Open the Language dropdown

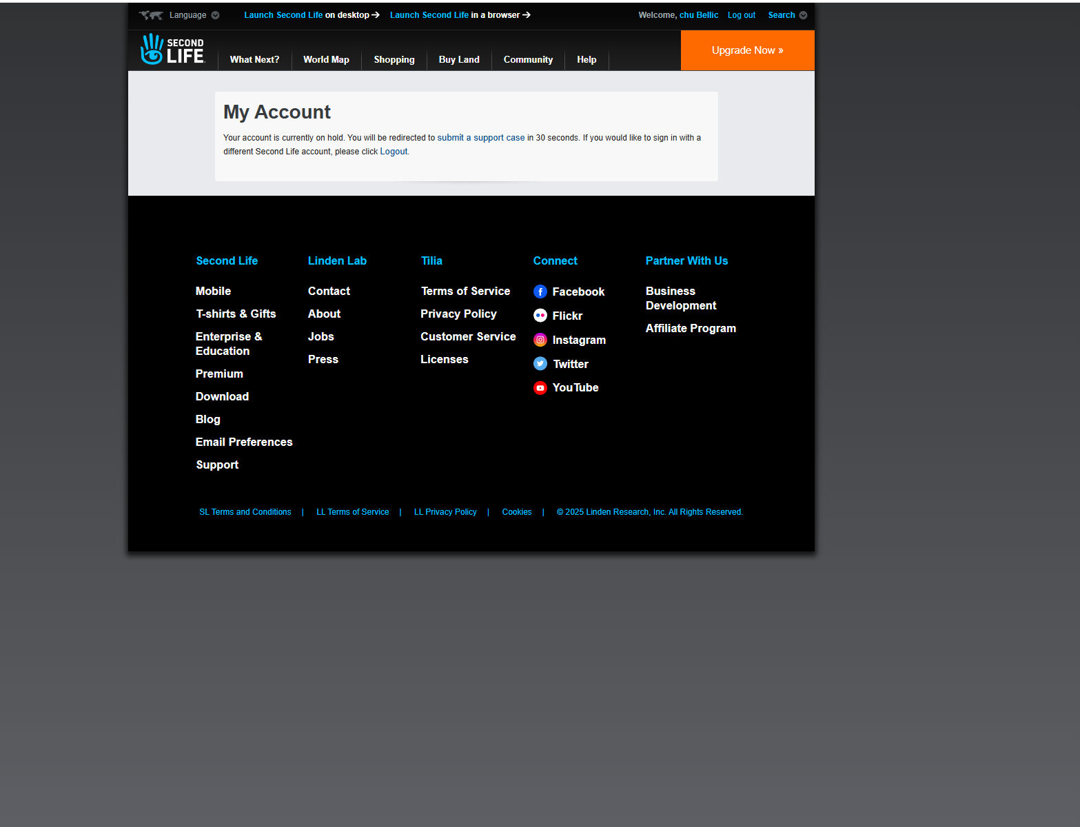tap(194, 15)
